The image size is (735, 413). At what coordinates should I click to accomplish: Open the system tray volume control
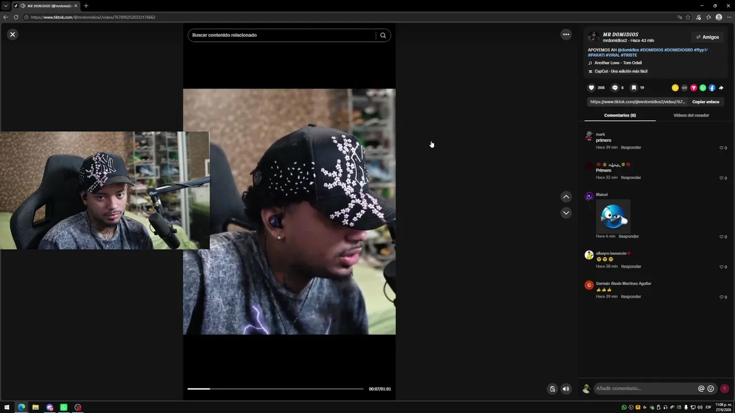tap(699, 407)
